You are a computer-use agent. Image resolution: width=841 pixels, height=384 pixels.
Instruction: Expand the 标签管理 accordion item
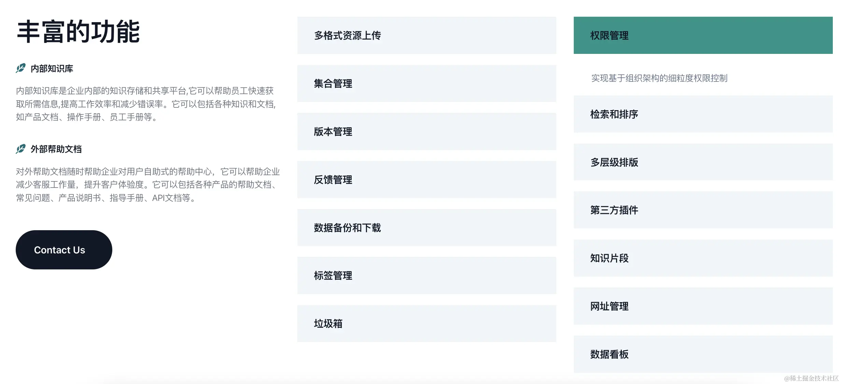[x=426, y=276]
